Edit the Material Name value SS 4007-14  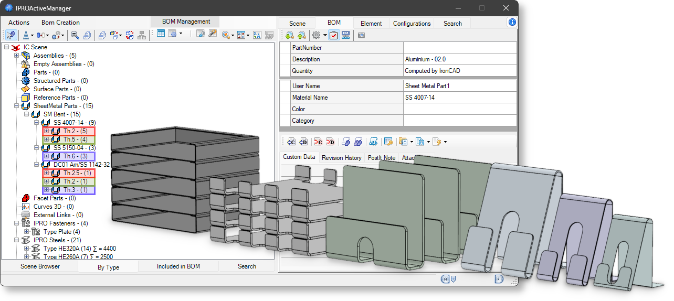pos(459,98)
